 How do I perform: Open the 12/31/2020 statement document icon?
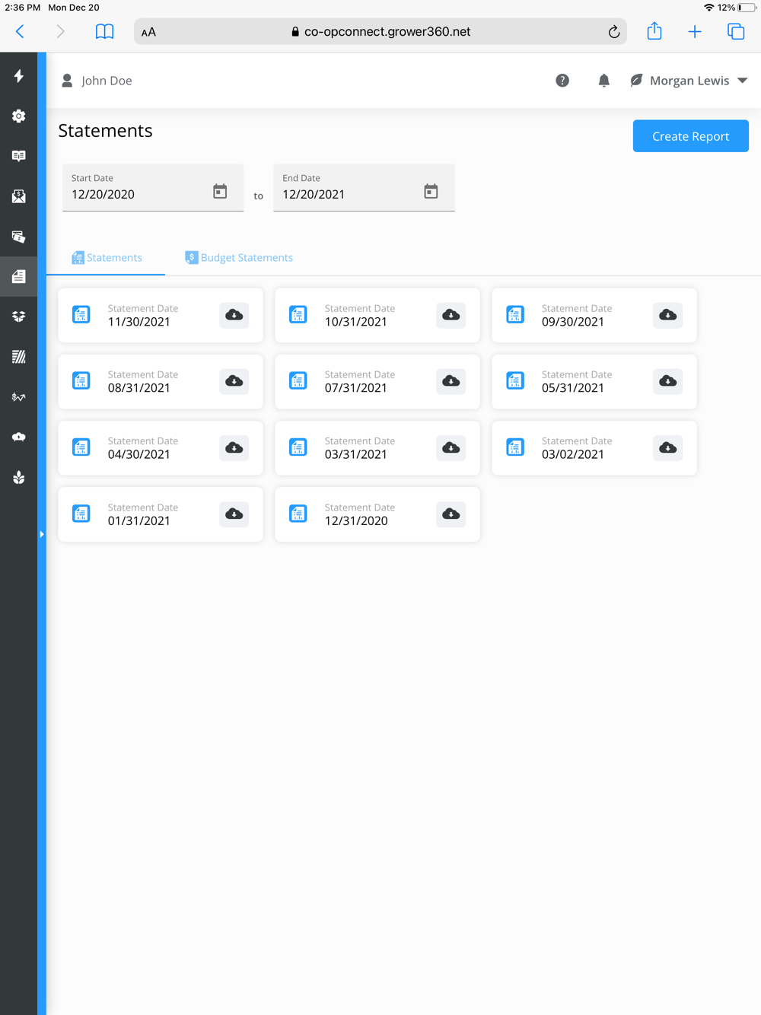tap(298, 514)
